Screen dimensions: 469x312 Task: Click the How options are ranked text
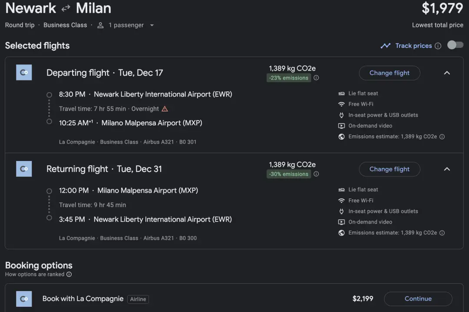(35, 275)
